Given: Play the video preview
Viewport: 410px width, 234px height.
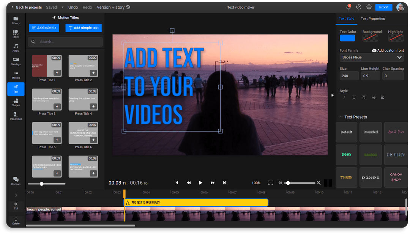Looking at the screenshot, I should click(x=200, y=183).
